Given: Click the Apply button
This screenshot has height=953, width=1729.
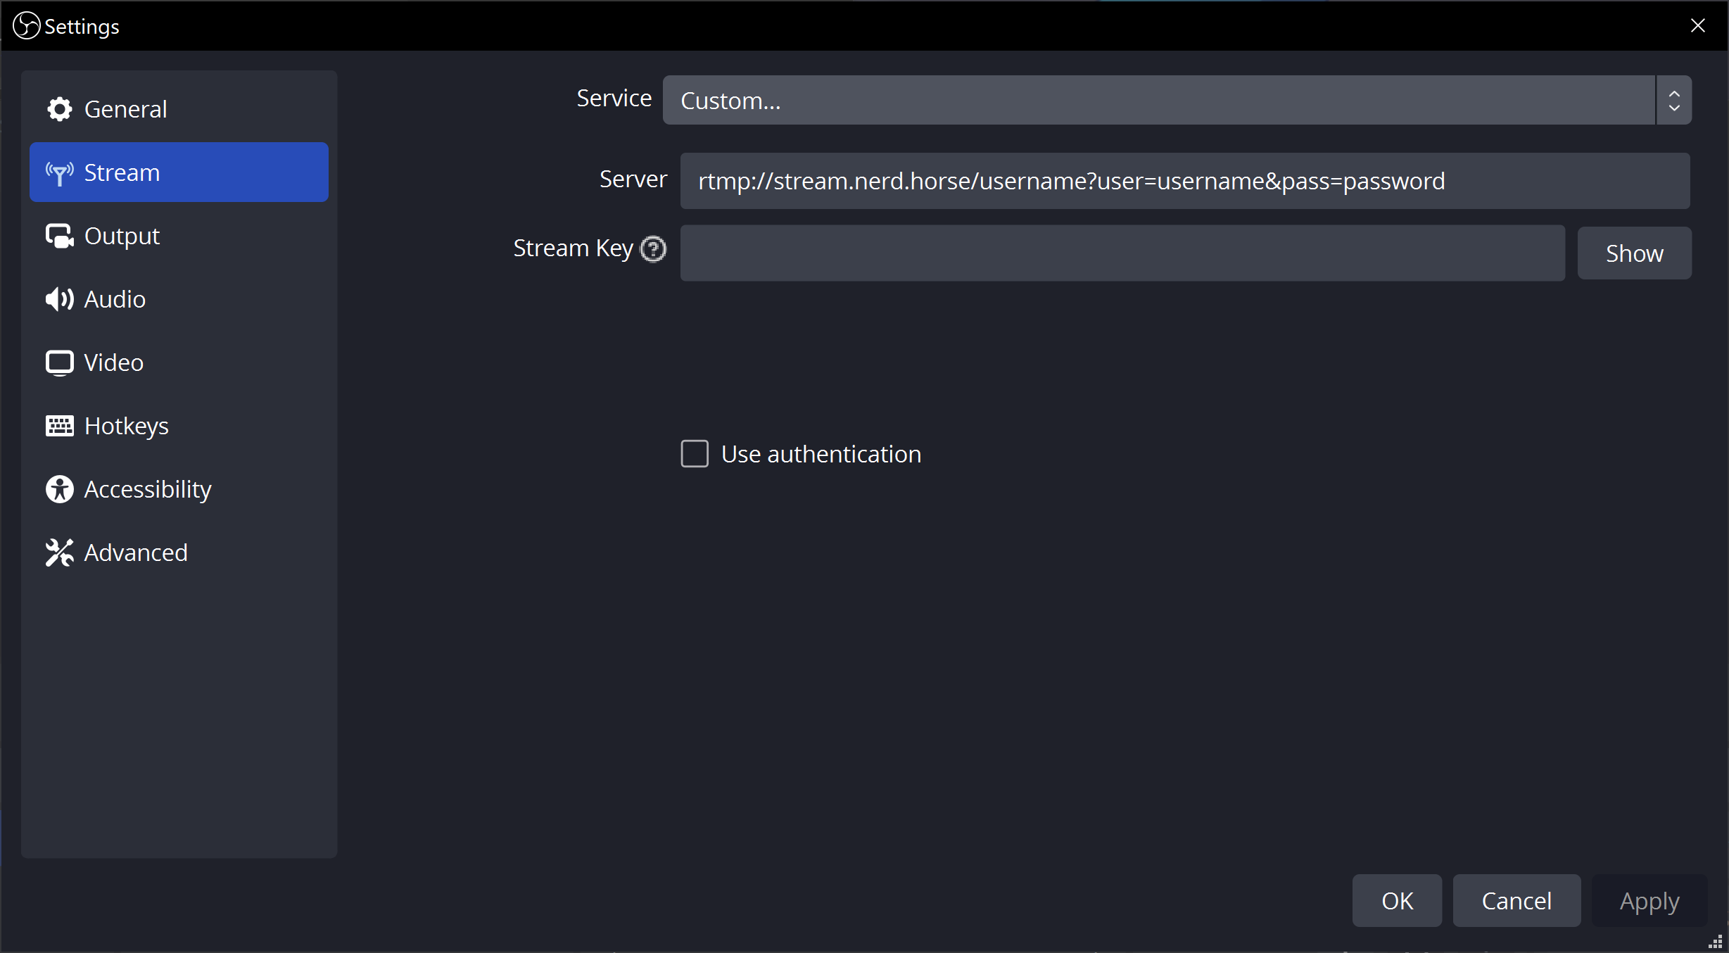Looking at the screenshot, I should [1649, 901].
